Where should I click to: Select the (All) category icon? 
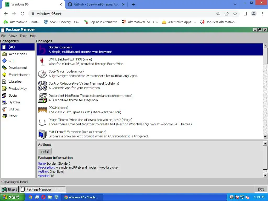4,47
